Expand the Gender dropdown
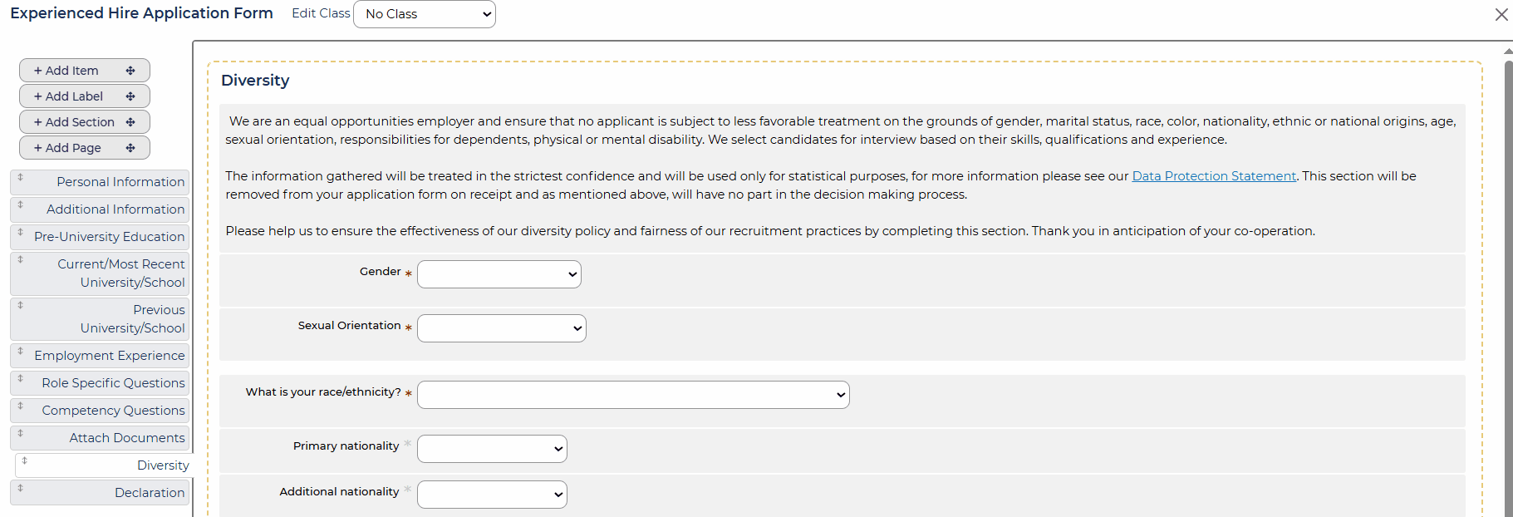1513x517 pixels. (499, 274)
